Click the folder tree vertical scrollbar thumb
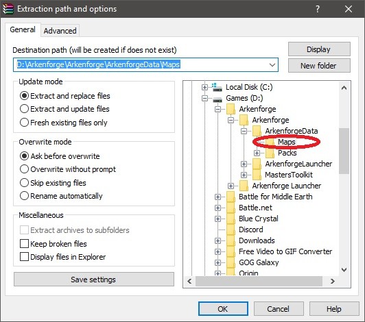365x322 pixels. (344, 151)
